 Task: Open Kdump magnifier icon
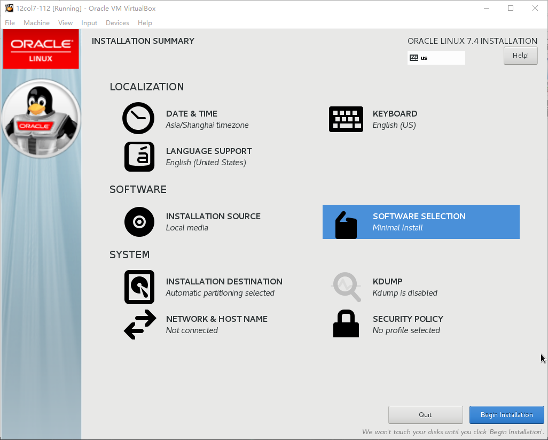[x=346, y=287]
